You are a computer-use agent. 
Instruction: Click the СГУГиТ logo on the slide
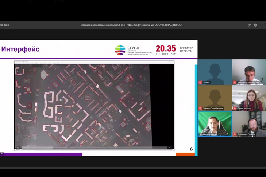point(133,50)
